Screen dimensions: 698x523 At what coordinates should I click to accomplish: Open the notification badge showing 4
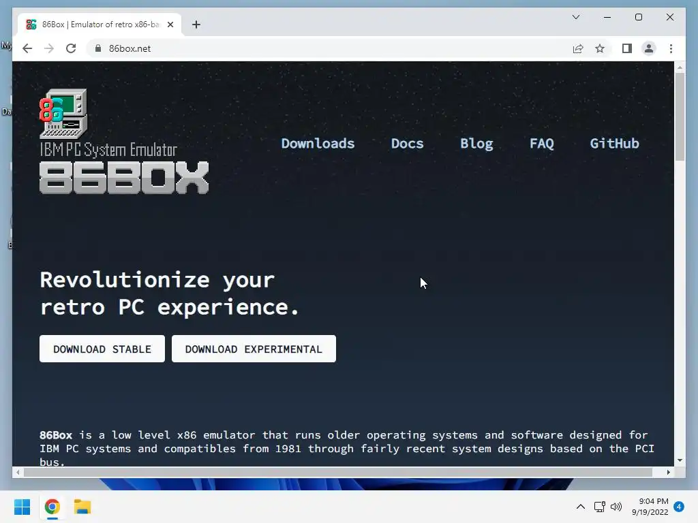[x=679, y=507]
